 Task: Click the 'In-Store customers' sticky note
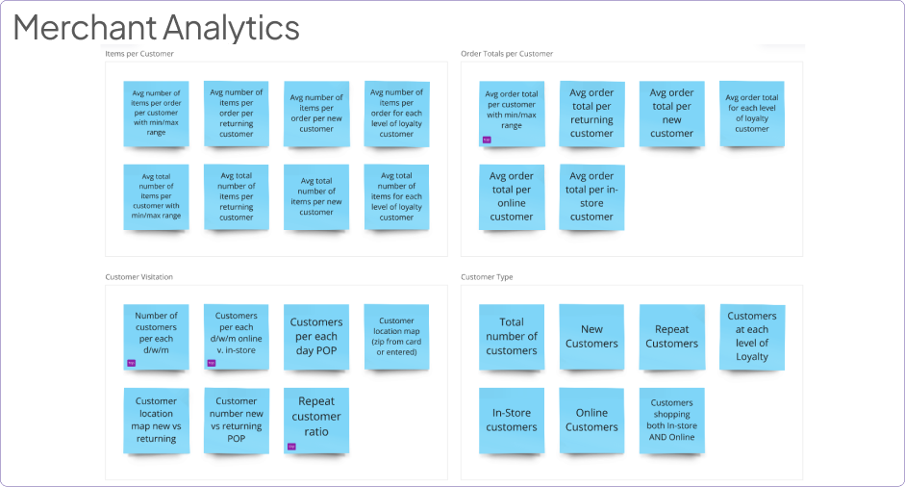point(512,420)
